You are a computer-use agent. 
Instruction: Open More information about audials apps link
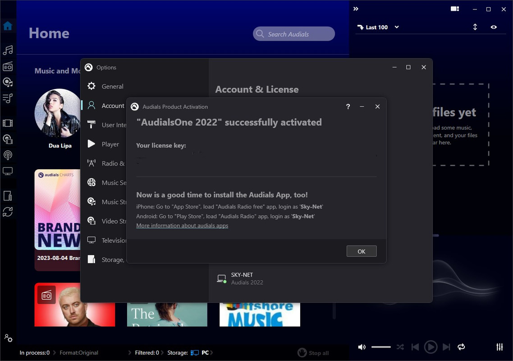[182, 225]
